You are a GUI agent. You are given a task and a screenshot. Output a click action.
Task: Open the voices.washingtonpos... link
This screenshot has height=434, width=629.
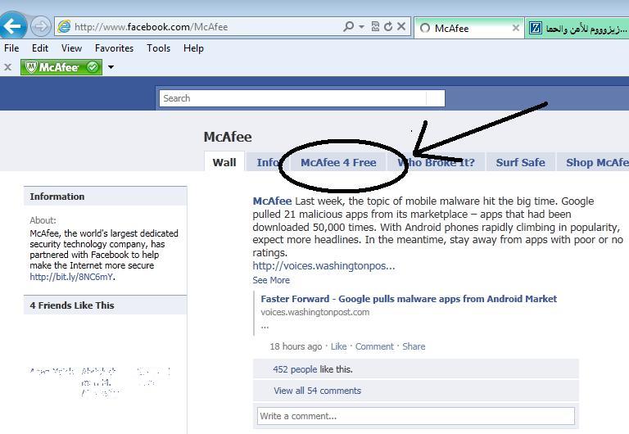click(324, 265)
